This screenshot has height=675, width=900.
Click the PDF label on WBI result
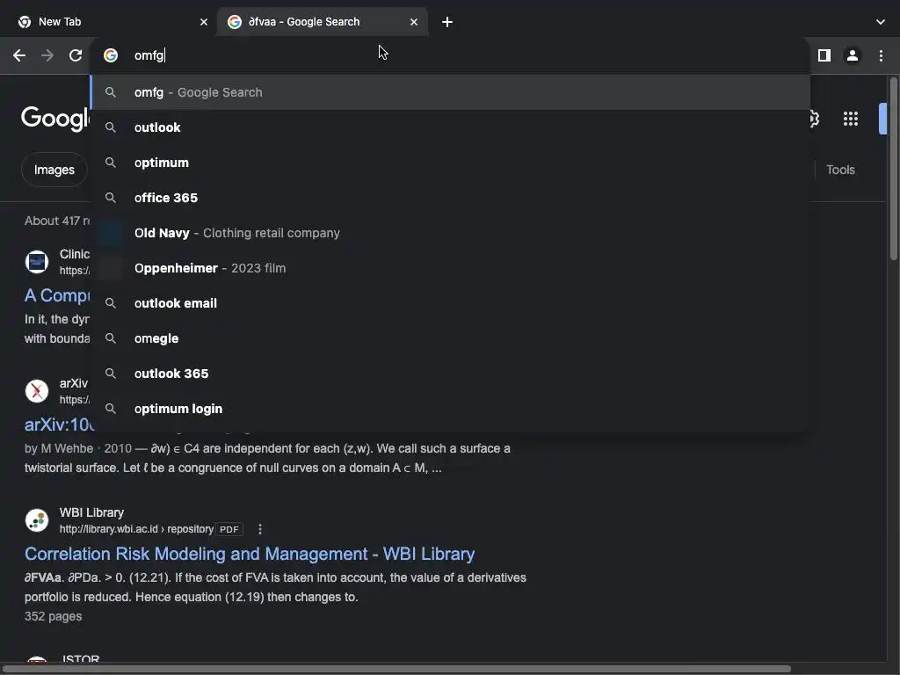point(229,529)
